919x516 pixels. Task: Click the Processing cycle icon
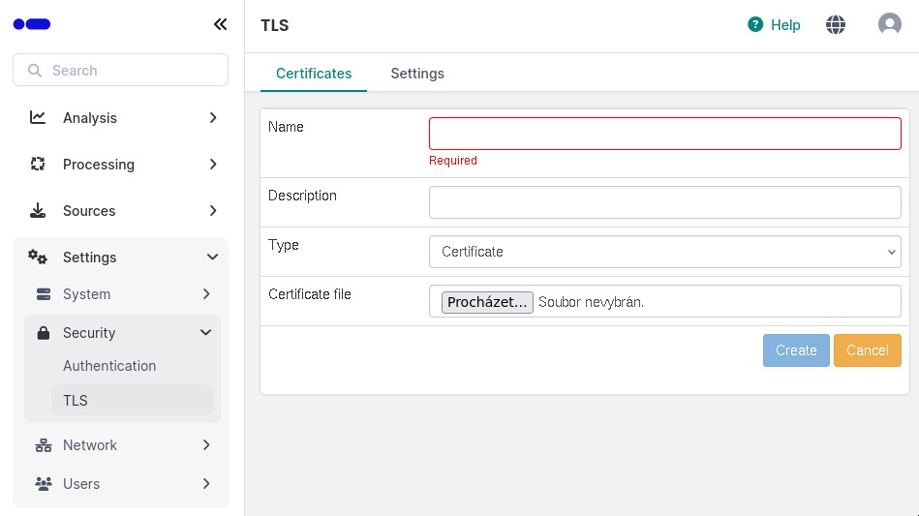(38, 164)
